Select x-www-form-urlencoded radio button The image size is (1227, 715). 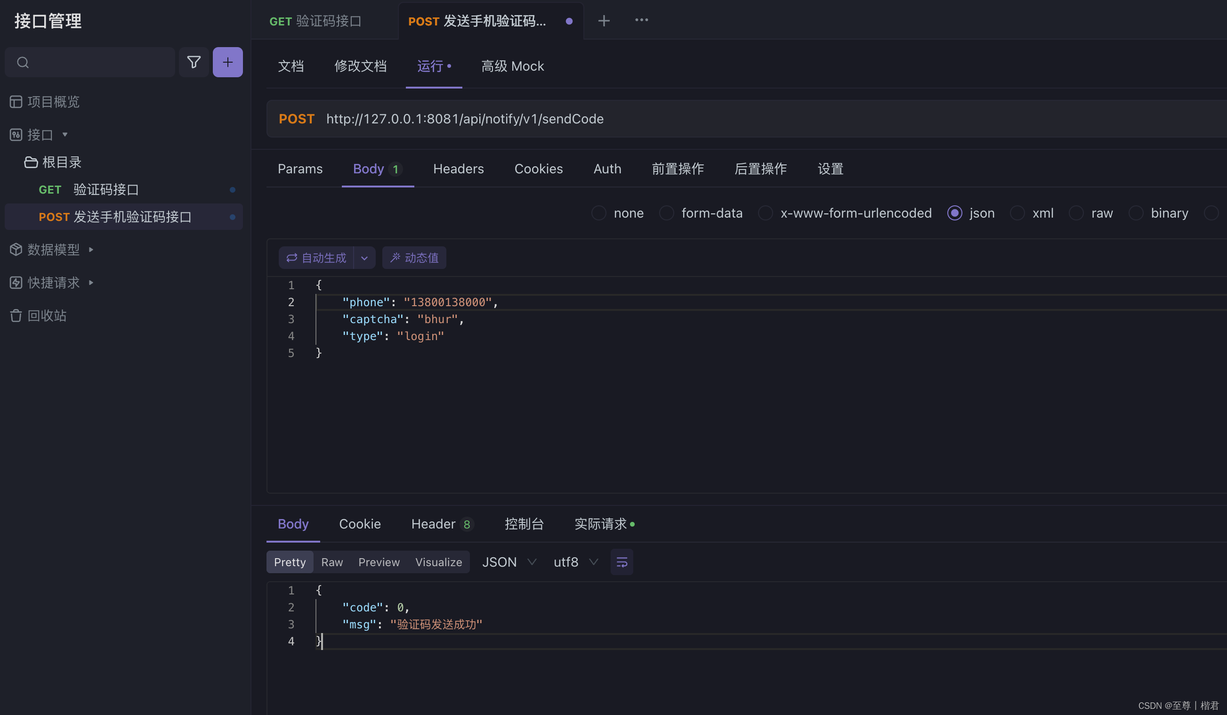[766, 213]
